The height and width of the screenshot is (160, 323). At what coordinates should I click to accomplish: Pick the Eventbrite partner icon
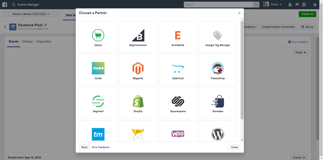pyautogui.click(x=178, y=35)
